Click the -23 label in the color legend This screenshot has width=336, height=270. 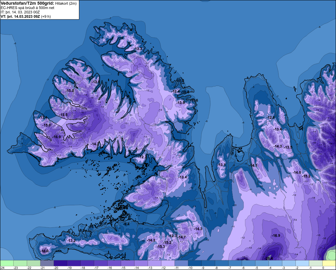click(x=16, y=268)
